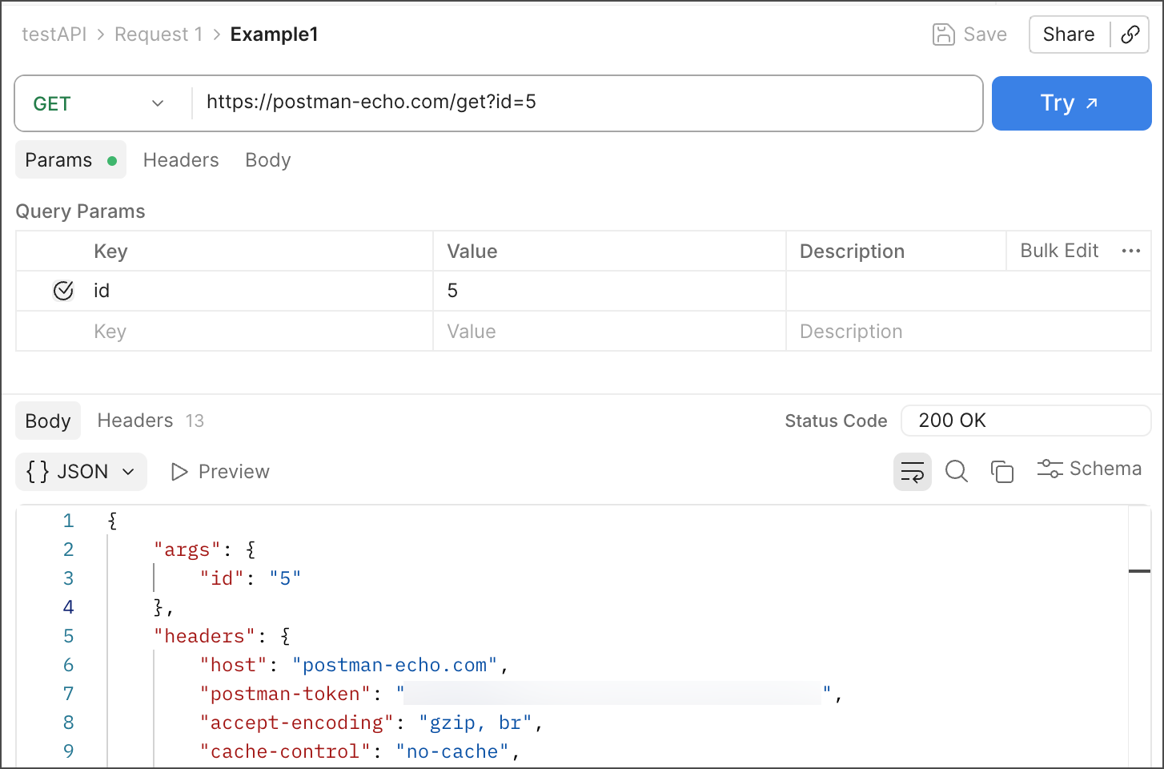Select the response Body tab
1164x769 pixels.
(48, 421)
